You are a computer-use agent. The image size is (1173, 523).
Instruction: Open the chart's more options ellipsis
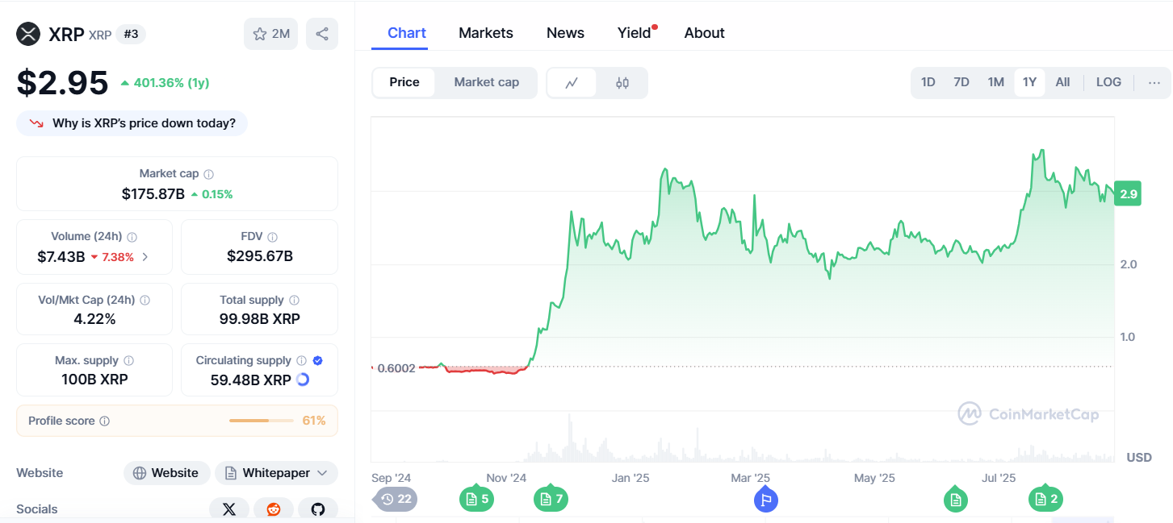(x=1154, y=81)
